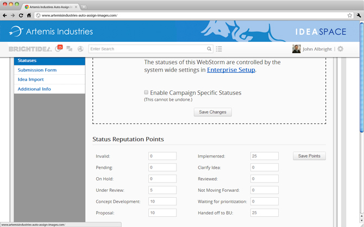
Task: Click the macOS green zoom window button
Action: point(17,4)
